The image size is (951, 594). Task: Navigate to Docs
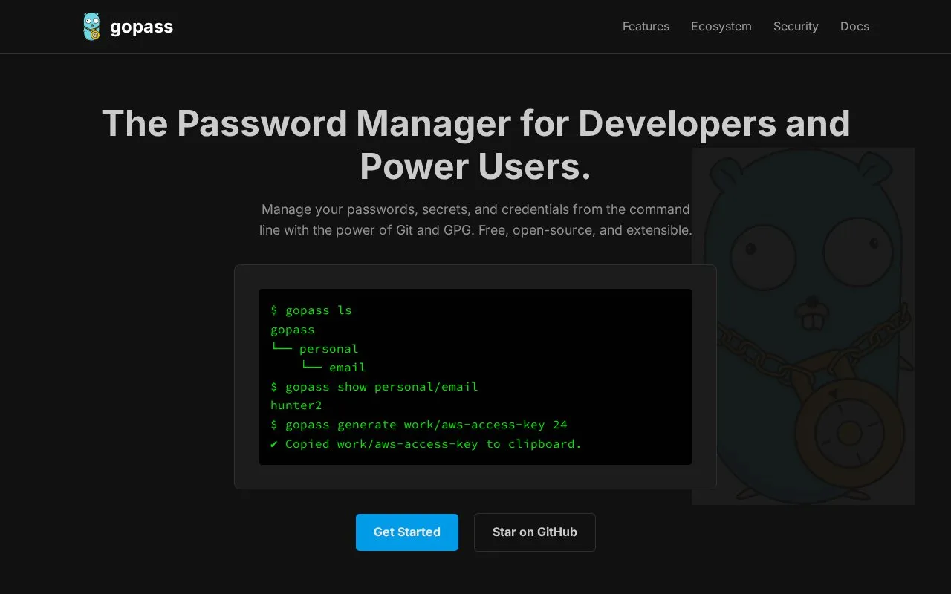point(854,27)
